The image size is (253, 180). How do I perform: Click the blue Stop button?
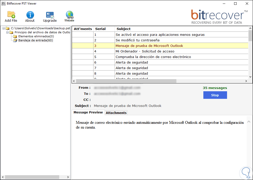[215, 95]
